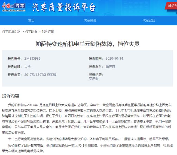
Task: Select the complaint number ZM335989
Action: [32, 59]
